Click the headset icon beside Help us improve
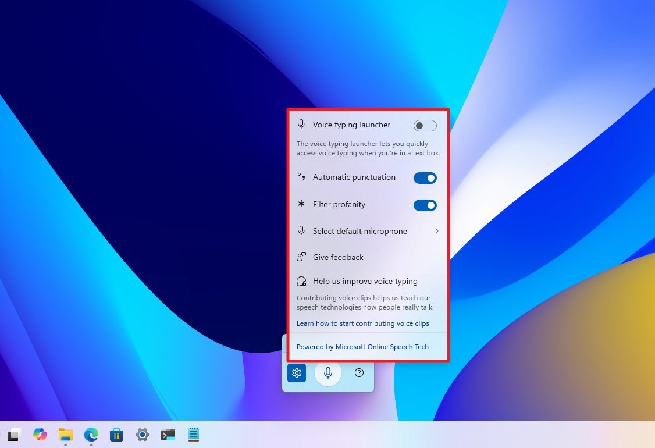Screen dimensions: 655x448 [301, 281]
